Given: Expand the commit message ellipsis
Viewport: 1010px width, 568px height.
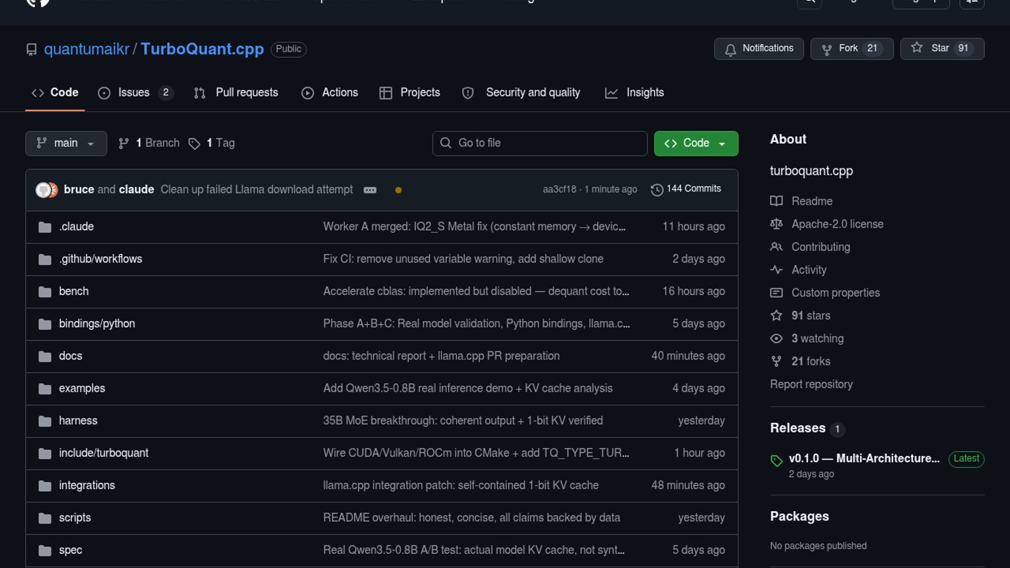Looking at the screenshot, I should point(370,190).
